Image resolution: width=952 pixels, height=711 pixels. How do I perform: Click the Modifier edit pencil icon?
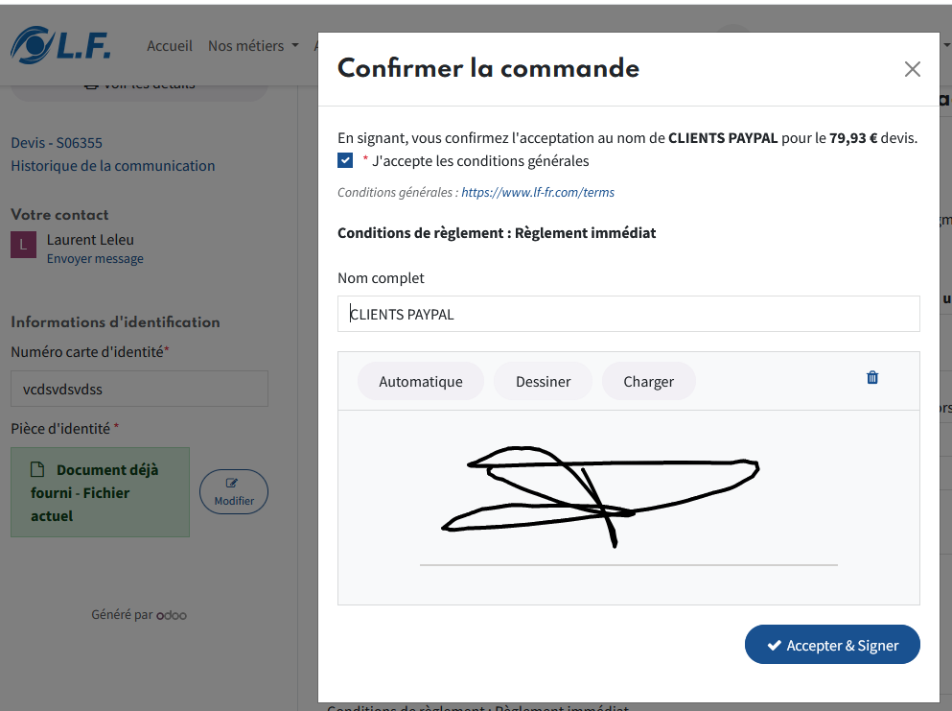tap(231, 484)
